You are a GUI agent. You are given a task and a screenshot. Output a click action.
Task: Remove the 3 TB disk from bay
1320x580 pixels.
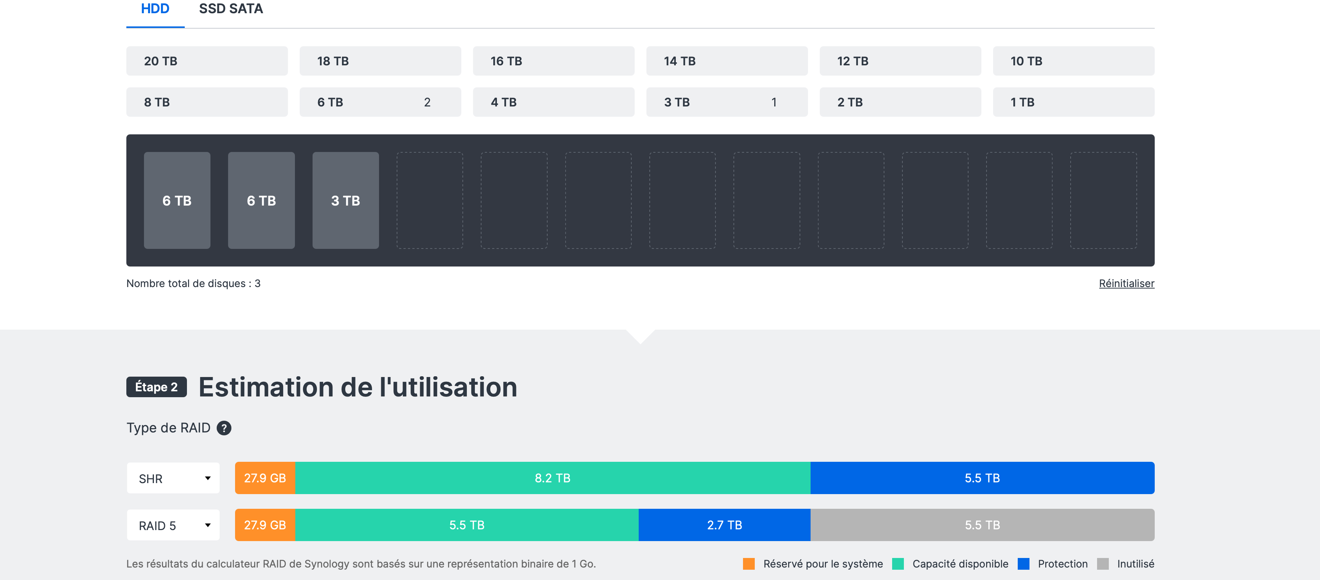pos(345,200)
